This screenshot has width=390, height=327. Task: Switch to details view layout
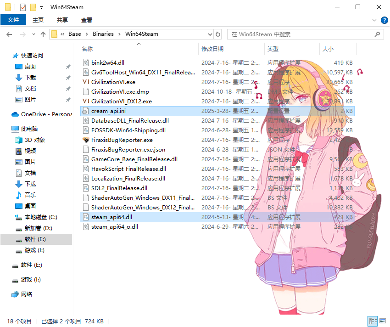(x=373, y=321)
